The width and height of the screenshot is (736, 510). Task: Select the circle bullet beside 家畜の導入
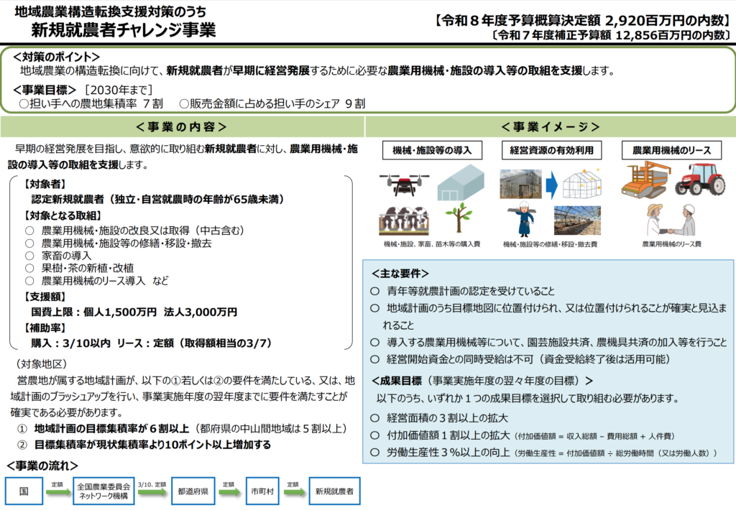click(29, 256)
